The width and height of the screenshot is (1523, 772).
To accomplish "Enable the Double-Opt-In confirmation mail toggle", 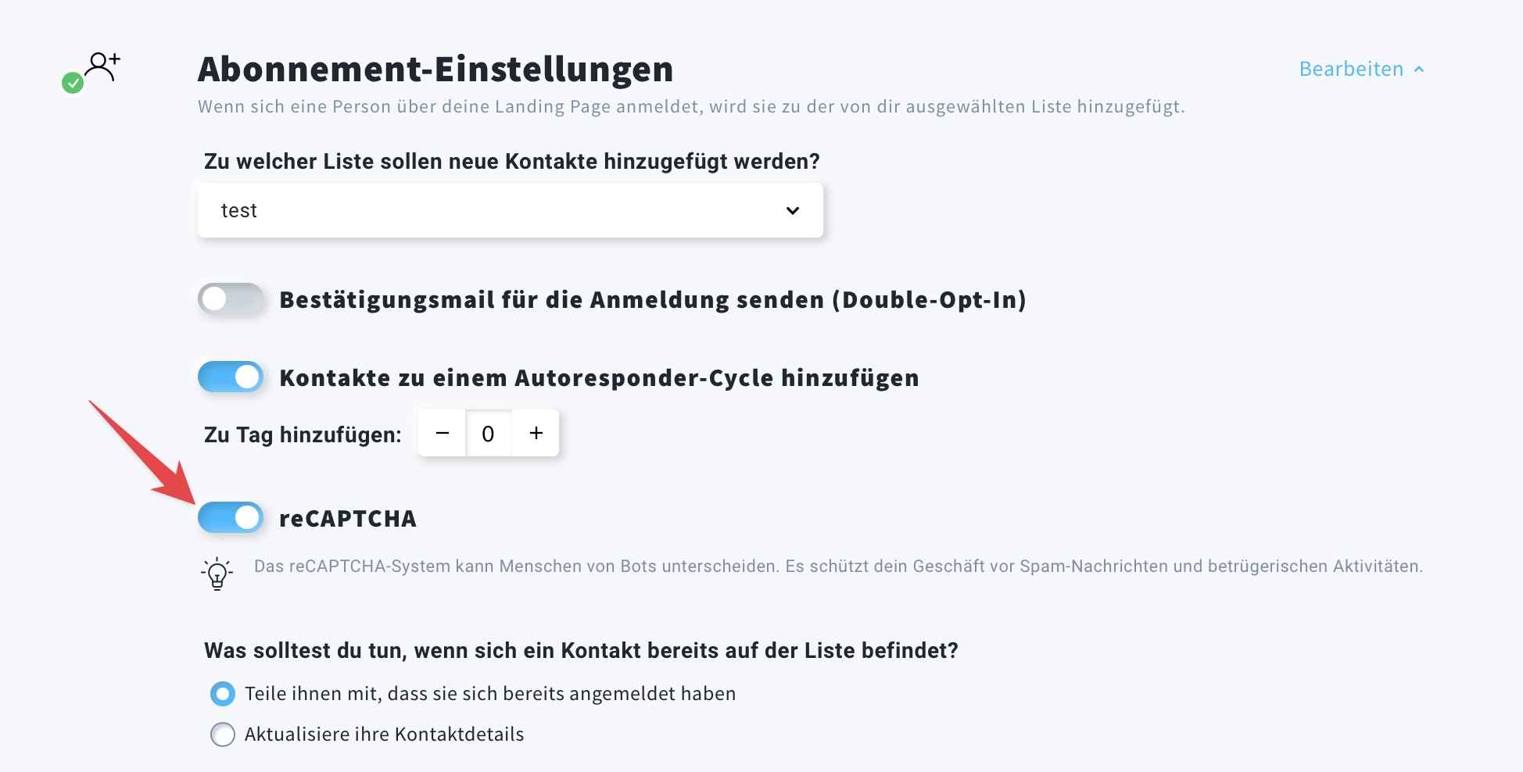I will pyautogui.click(x=231, y=298).
